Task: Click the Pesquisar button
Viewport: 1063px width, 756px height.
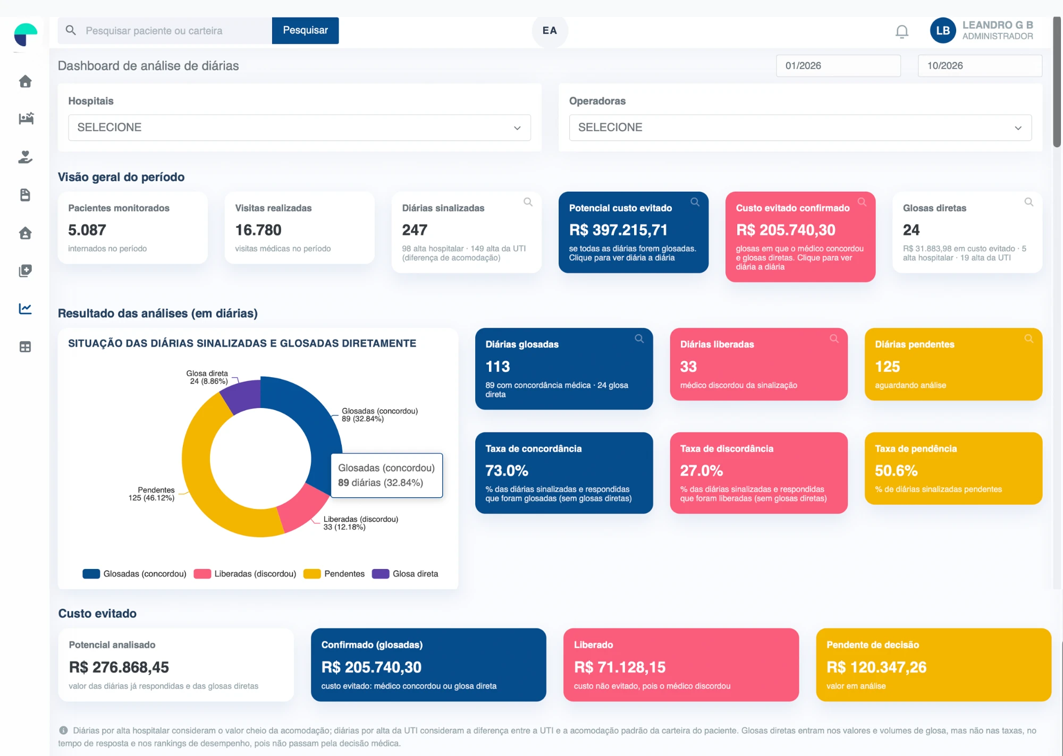Action: [305, 30]
